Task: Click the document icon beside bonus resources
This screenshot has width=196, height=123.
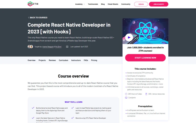Action: 146,94
